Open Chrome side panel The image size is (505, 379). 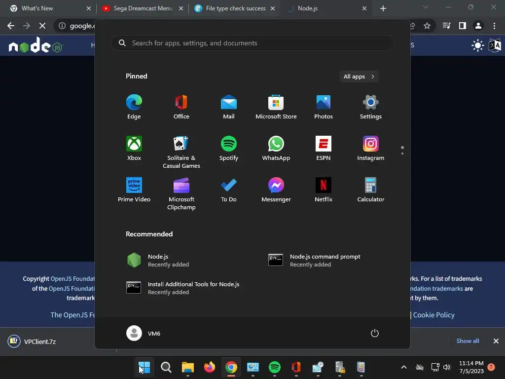click(463, 26)
